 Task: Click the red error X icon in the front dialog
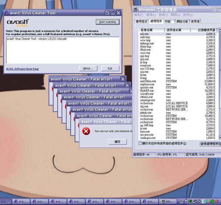(86, 131)
